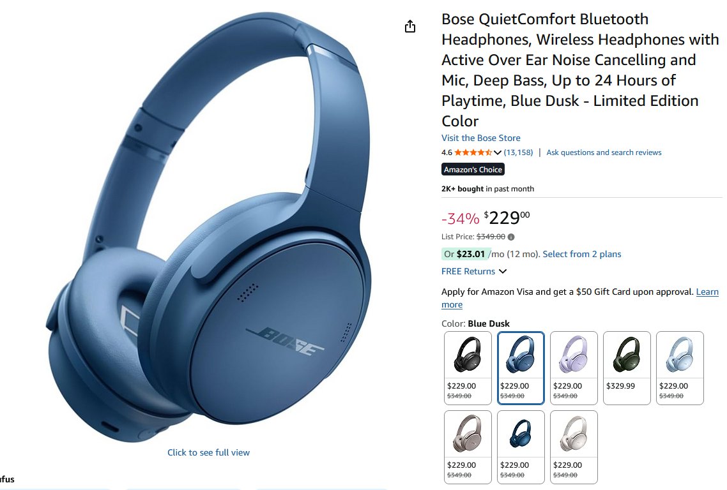
Task: Select the black headphones color swatch
Action: pos(468,367)
